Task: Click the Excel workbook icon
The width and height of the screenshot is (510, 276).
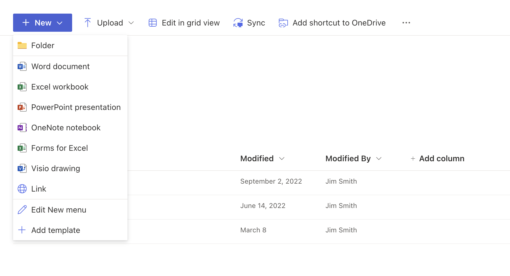Action: pos(22,87)
